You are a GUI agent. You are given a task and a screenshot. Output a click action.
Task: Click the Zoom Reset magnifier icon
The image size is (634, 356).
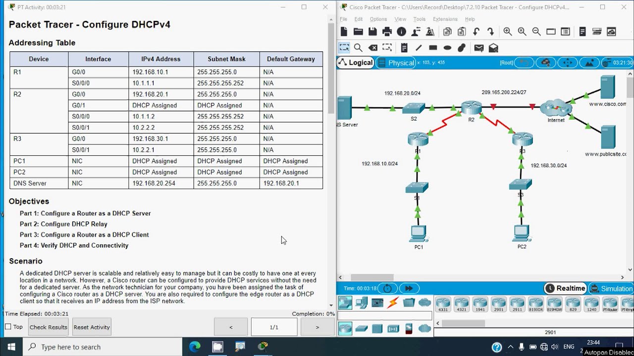[x=522, y=32]
